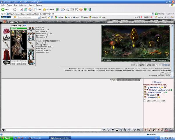Viewport: 175px width, 140px height.
Task: Click the musical note sound icon
Action: pos(129,130)
